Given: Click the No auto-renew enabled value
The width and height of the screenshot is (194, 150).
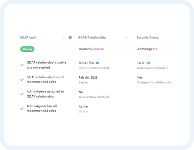Looking at the screenshot, I should coord(81,92).
